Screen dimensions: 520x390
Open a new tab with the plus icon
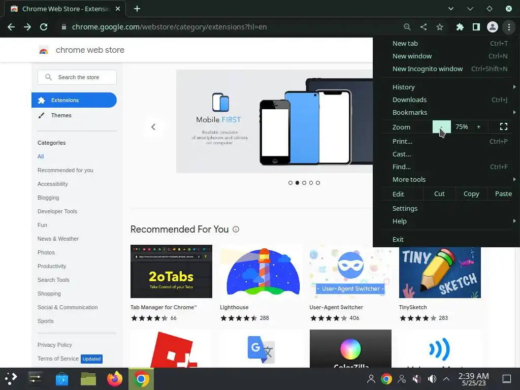pyautogui.click(x=137, y=9)
